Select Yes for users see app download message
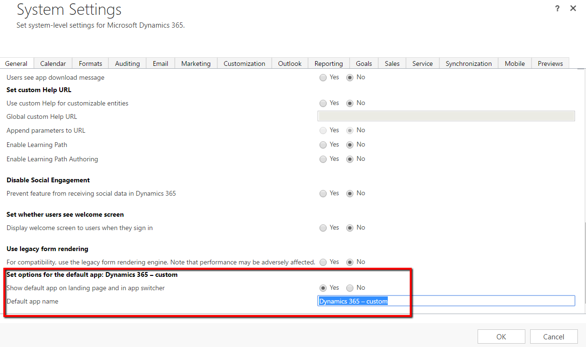Viewport: 586px width, 347px height. pos(323,77)
